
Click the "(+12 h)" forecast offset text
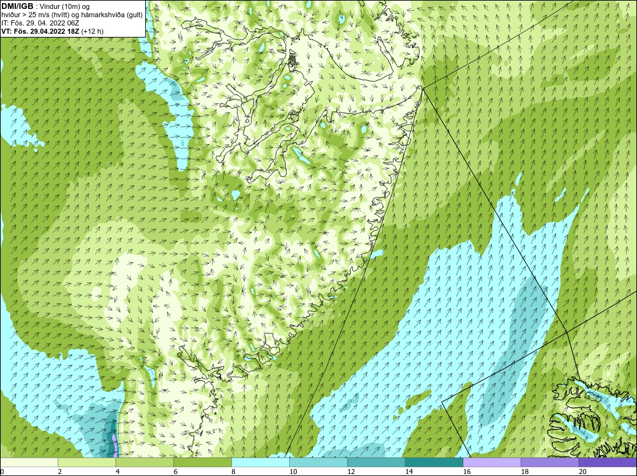[x=92, y=31]
